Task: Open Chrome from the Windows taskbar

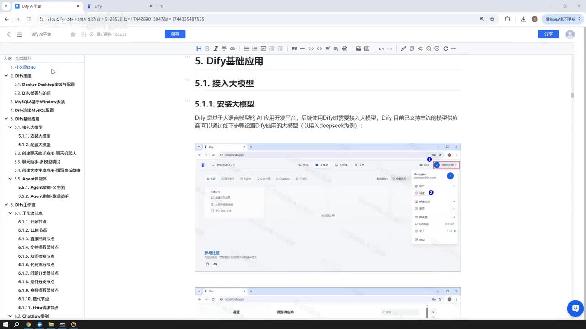Action: [x=28, y=324]
